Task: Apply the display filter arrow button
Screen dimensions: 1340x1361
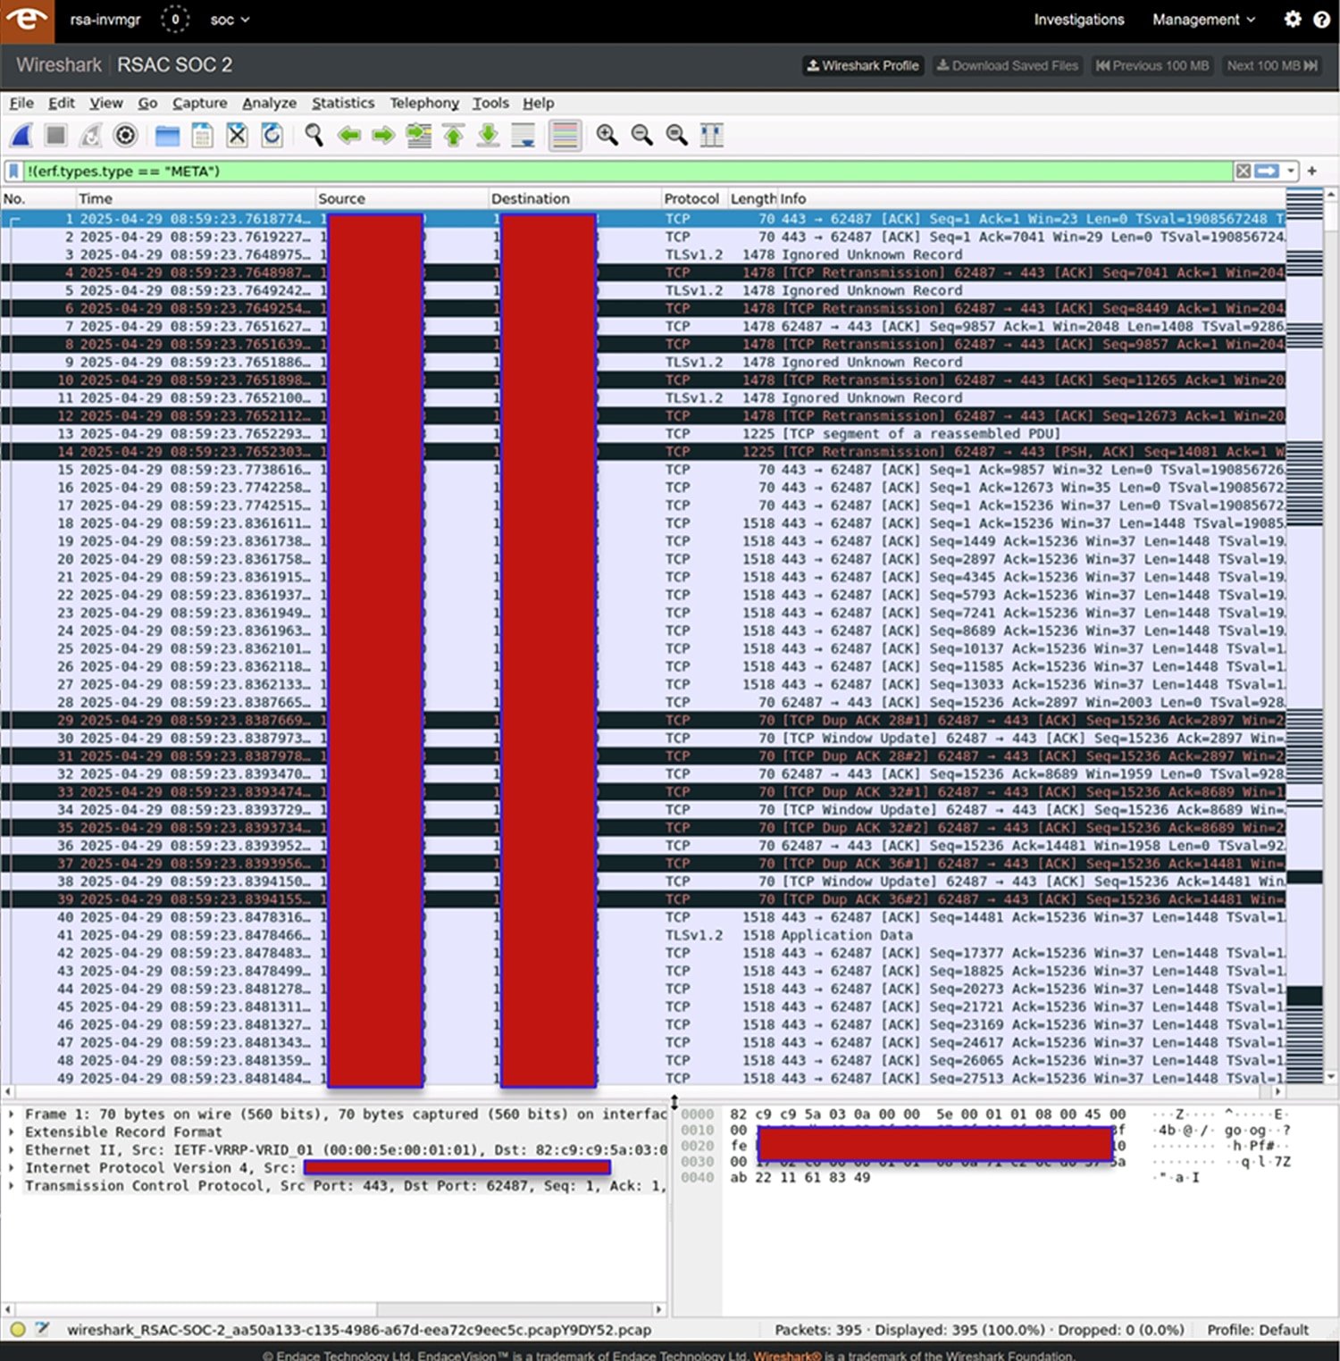Action: click(1267, 171)
